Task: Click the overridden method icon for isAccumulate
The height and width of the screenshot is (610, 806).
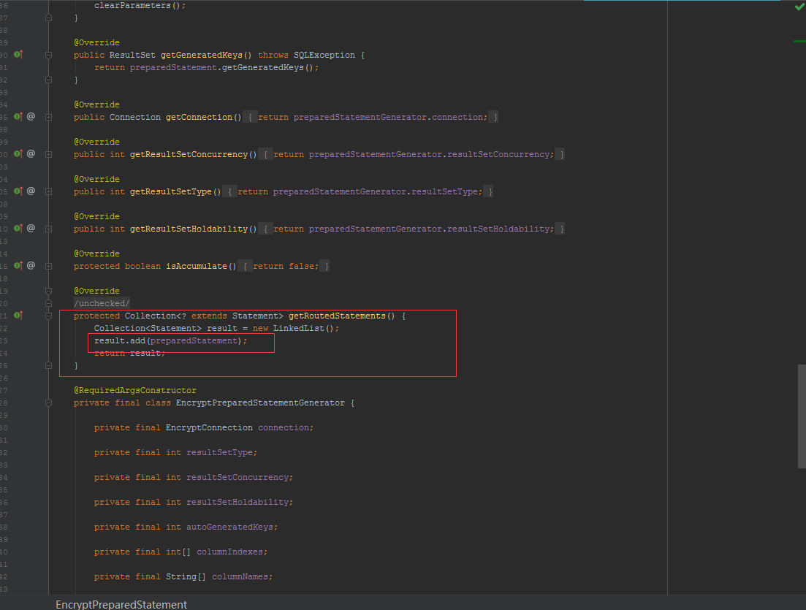Action: pyautogui.click(x=18, y=265)
